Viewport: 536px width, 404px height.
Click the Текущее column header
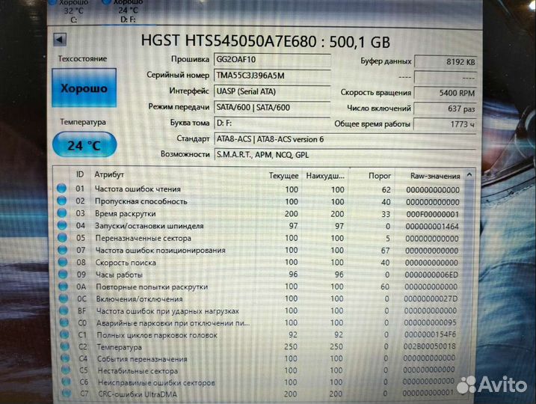pos(284,176)
